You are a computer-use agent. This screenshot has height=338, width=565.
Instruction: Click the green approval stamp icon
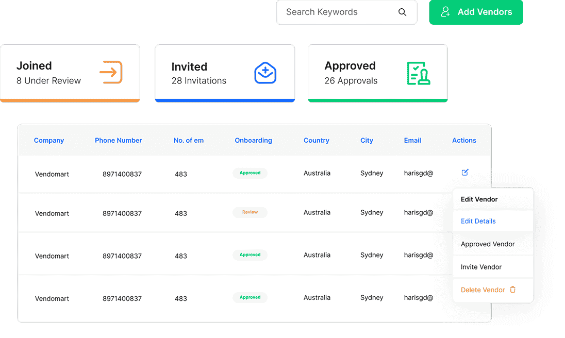coord(419,74)
